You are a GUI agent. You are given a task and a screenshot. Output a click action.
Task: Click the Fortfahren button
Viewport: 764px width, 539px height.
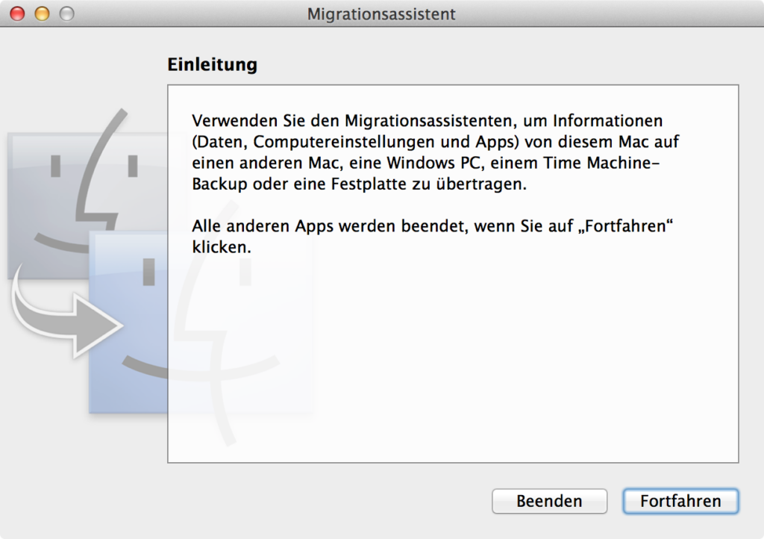(x=680, y=501)
